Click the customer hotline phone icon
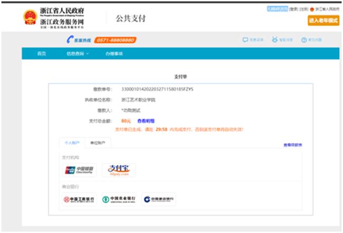This screenshot has width=343, height=233. click(x=70, y=40)
